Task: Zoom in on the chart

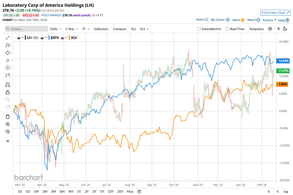Action: (x=8, y=124)
